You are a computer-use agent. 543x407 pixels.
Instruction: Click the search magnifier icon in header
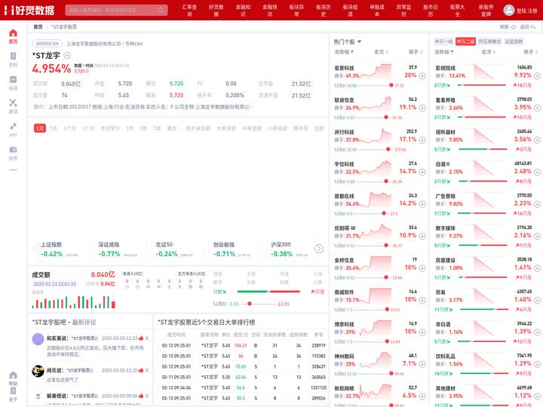[161, 10]
